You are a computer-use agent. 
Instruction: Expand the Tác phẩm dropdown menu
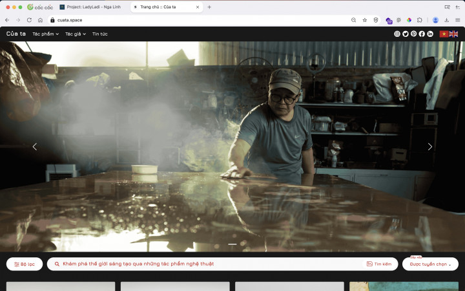pyautogui.click(x=45, y=34)
